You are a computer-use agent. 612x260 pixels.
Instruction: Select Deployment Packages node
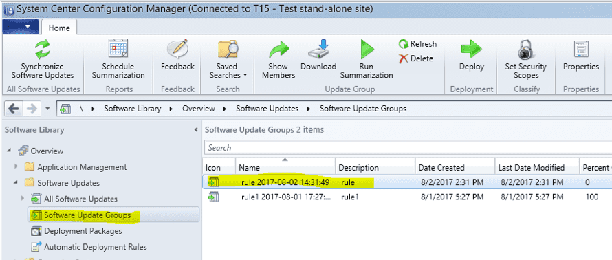pos(83,231)
